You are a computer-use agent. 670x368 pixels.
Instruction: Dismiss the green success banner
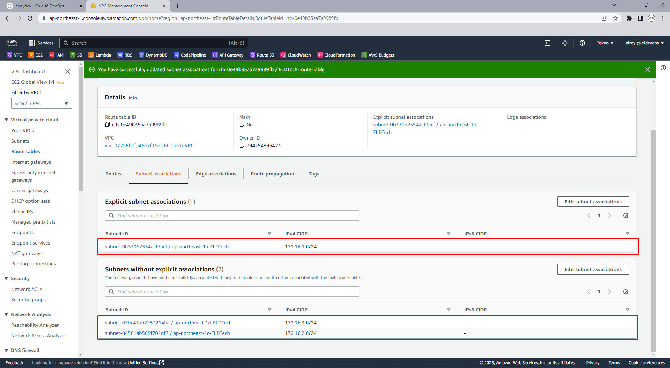[648, 69]
